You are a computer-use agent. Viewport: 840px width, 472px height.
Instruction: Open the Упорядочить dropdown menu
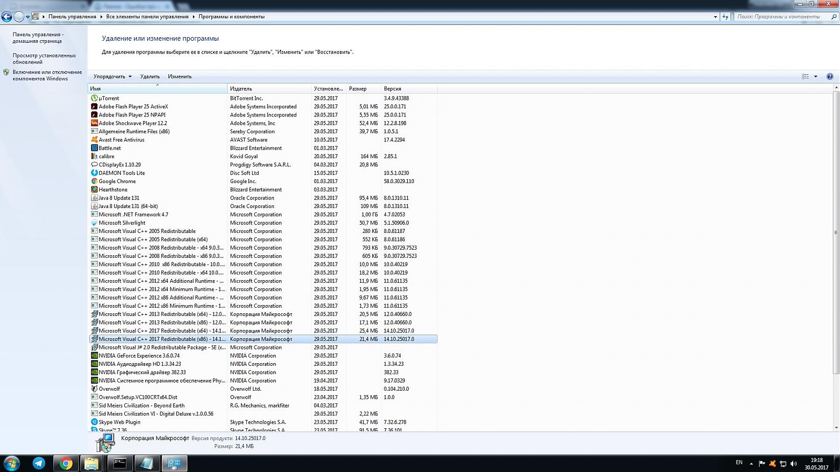pyautogui.click(x=113, y=76)
